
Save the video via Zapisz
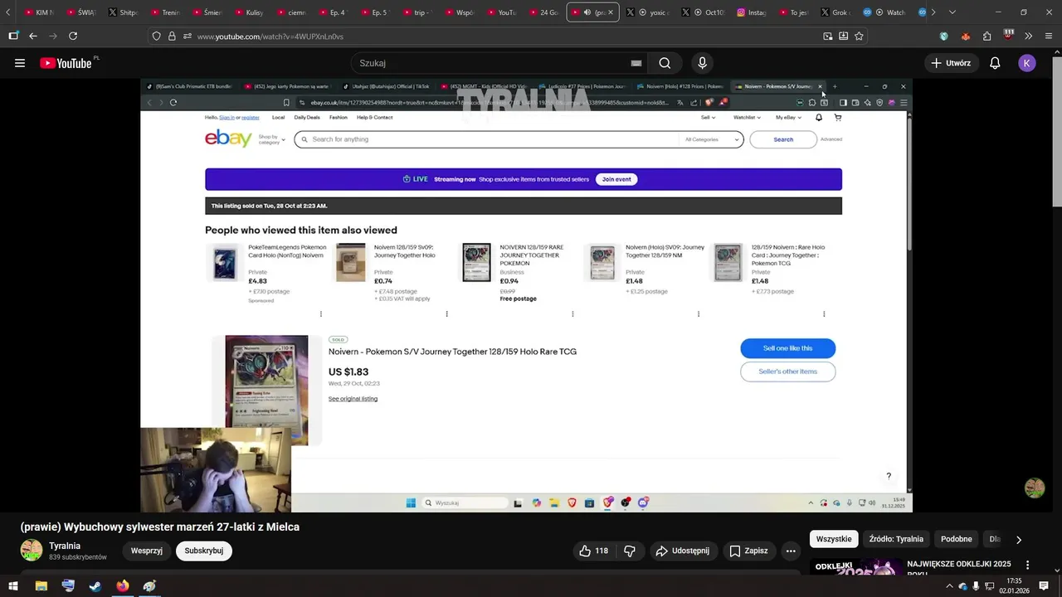pos(748,551)
